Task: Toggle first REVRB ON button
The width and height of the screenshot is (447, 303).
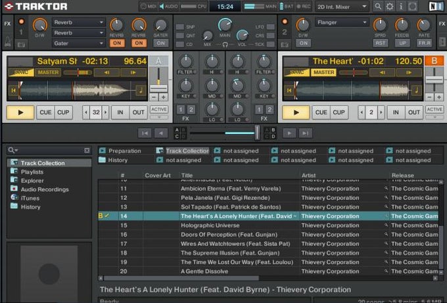Action: tap(117, 43)
